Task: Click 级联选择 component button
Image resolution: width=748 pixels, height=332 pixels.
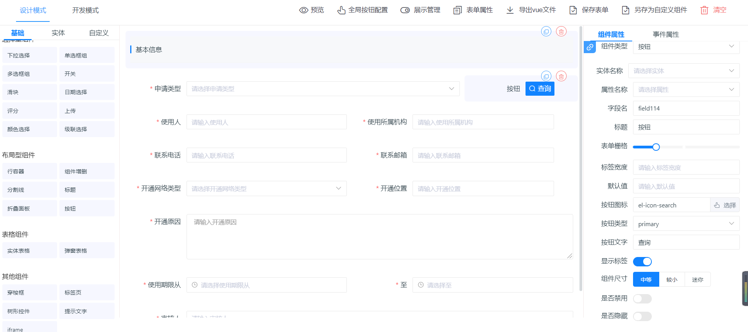Action: click(87, 129)
